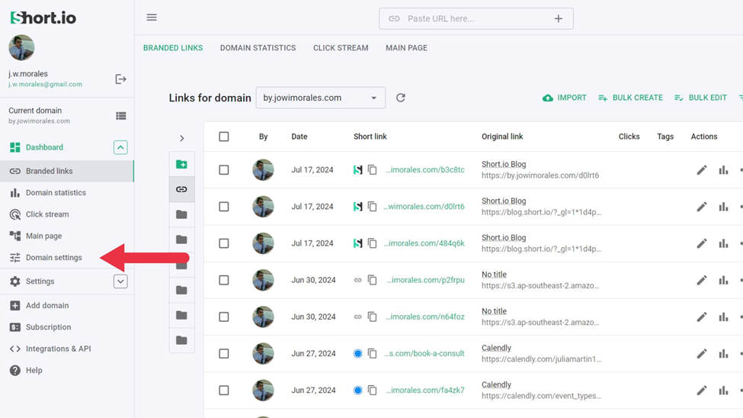Check the box for d0lrt6 link row

click(223, 207)
